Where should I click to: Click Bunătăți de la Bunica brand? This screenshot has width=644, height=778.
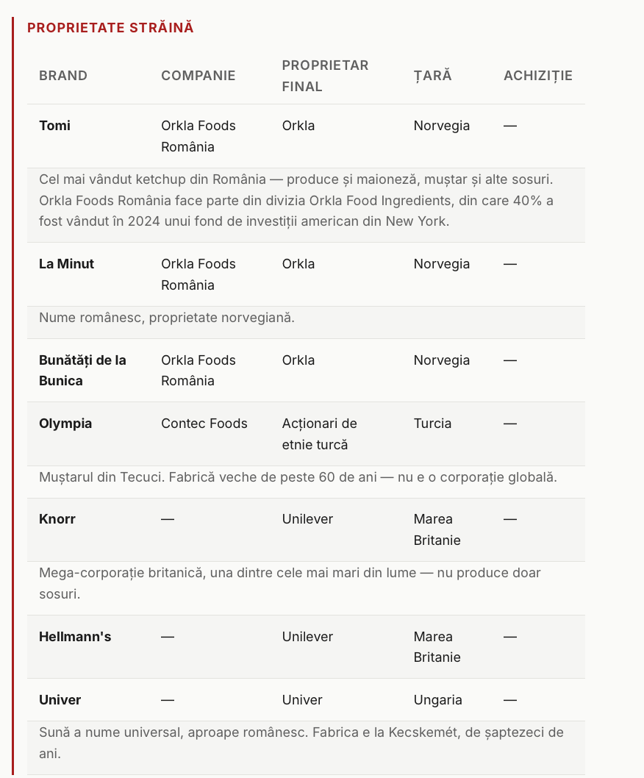[x=82, y=371]
